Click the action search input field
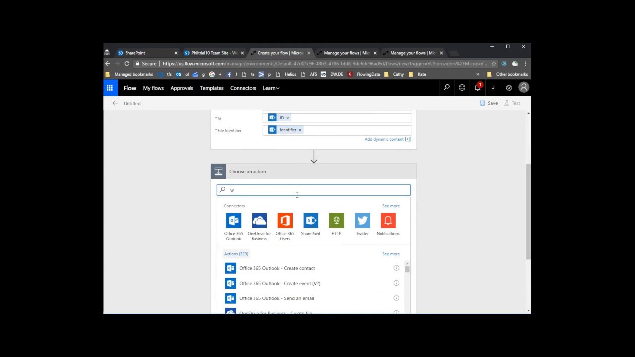635x357 pixels. 314,190
